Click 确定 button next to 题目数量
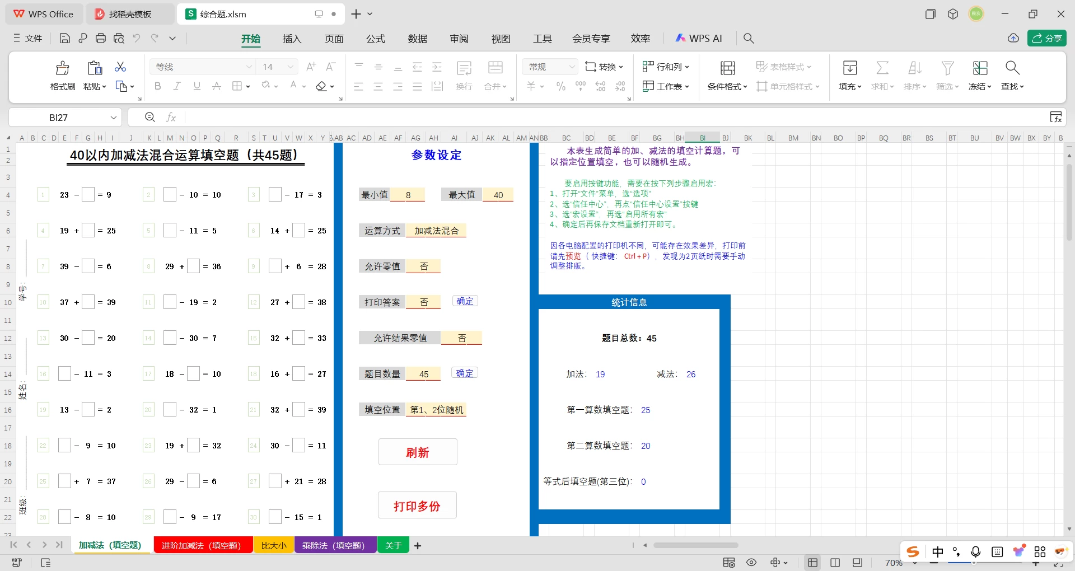The height and width of the screenshot is (571, 1075). pos(465,373)
